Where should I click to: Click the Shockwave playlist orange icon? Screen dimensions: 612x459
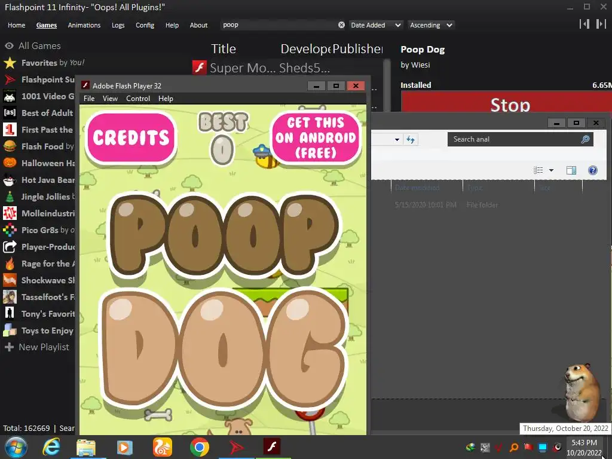10,280
